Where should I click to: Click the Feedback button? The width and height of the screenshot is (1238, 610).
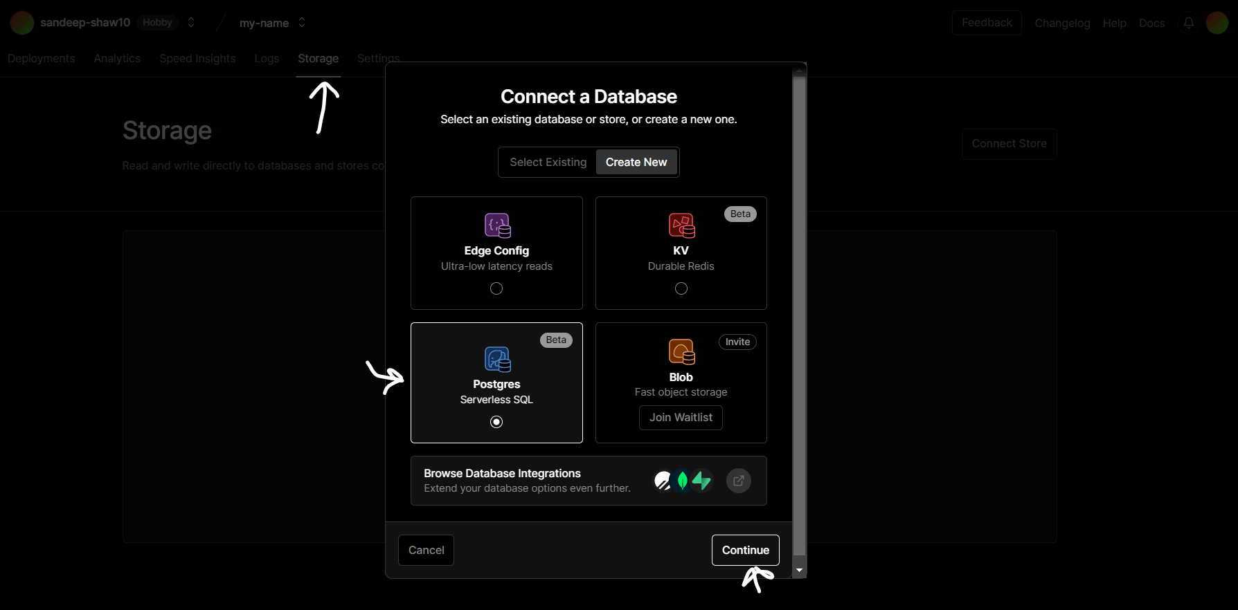coord(987,23)
